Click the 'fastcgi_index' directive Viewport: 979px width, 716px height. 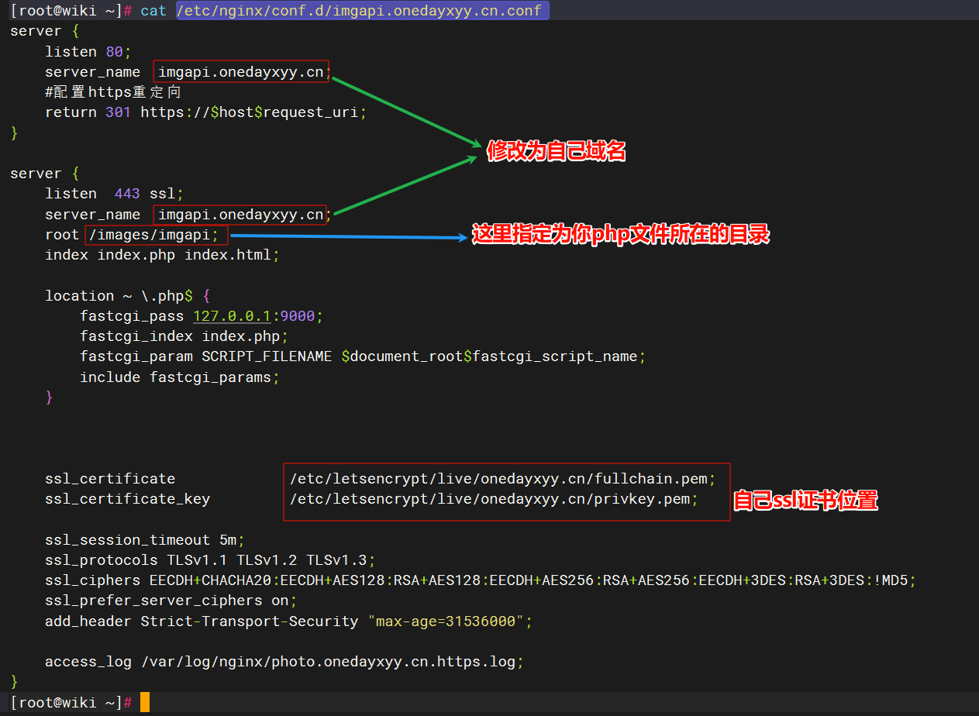136,336
